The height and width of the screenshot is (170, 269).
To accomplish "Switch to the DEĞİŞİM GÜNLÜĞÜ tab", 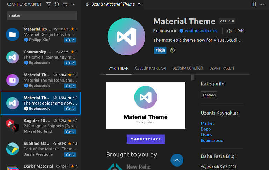I will [x=188, y=68].
